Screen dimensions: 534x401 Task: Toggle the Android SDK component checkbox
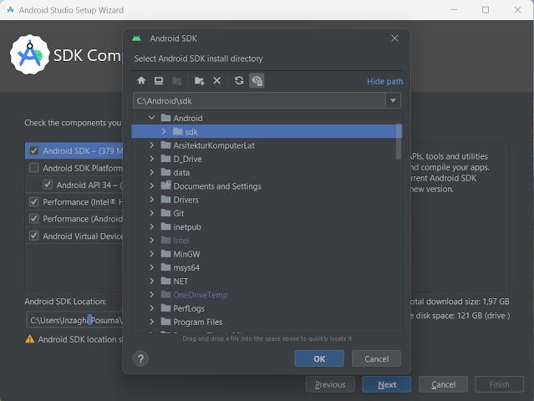coord(33,150)
